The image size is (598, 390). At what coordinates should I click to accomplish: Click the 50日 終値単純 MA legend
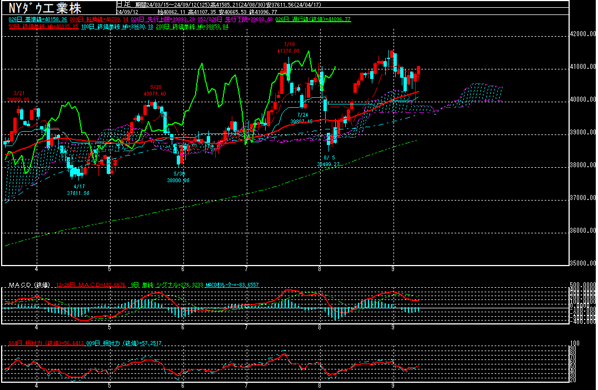[x=43, y=27]
